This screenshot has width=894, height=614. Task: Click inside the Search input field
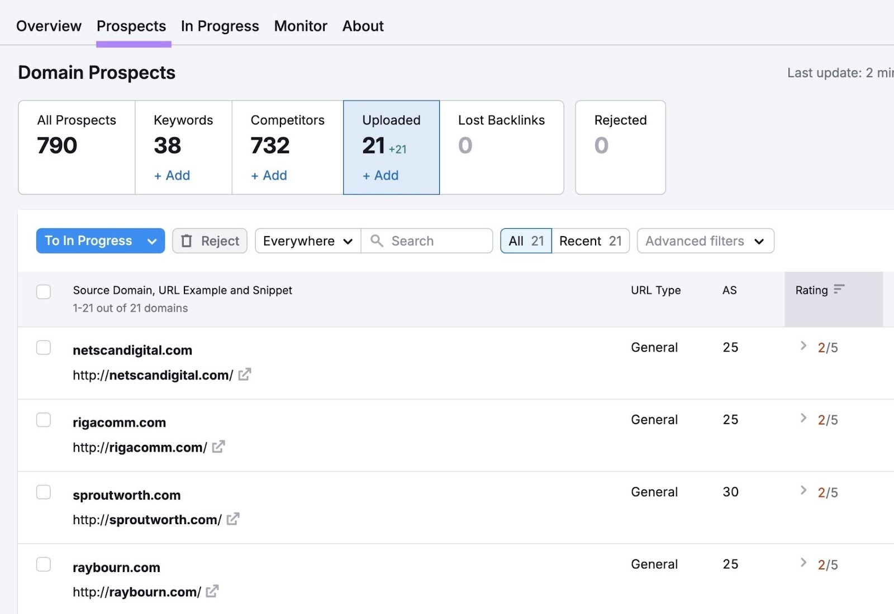430,241
